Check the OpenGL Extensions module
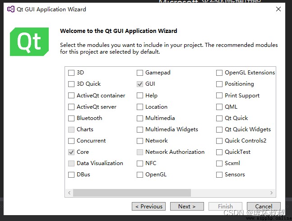Viewport: 292px width, 221px height. (x=219, y=73)
